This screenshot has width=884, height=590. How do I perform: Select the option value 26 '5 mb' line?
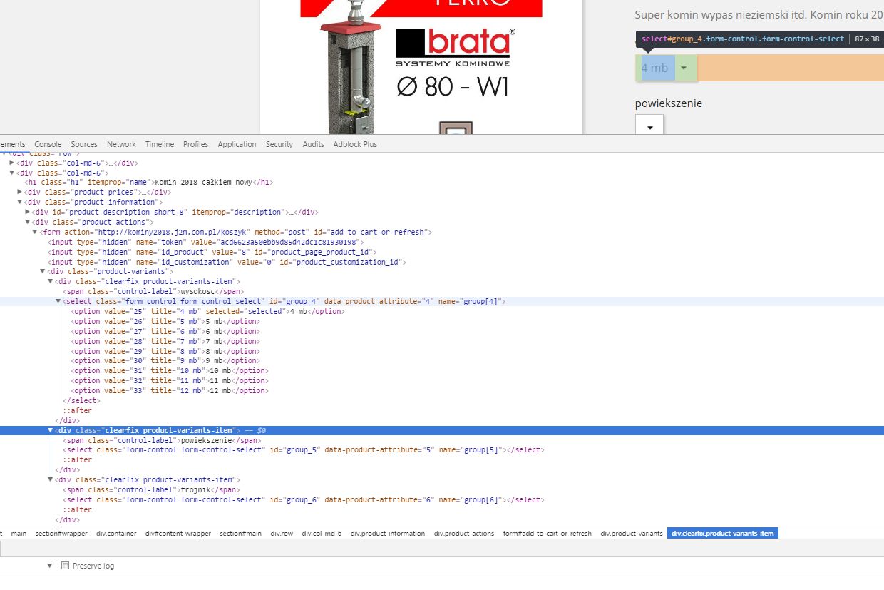pyautogui.click(x=165, y=322)
